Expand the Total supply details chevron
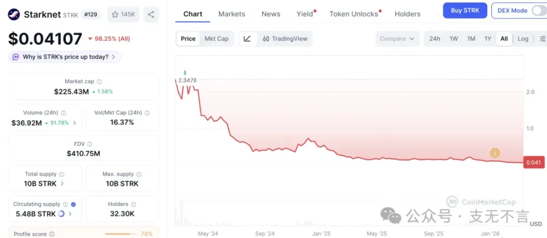547x238 pixels. coord(62,183)
